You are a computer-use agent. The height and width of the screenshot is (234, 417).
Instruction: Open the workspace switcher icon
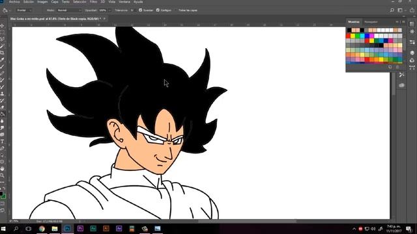pos(400,10)
